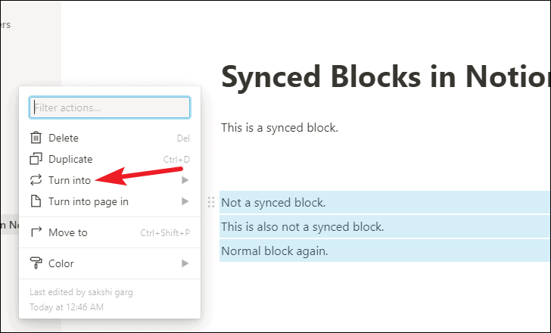Expand Turn into page in submenu arrow
This screenshot has height=333, width=551.
185,201
